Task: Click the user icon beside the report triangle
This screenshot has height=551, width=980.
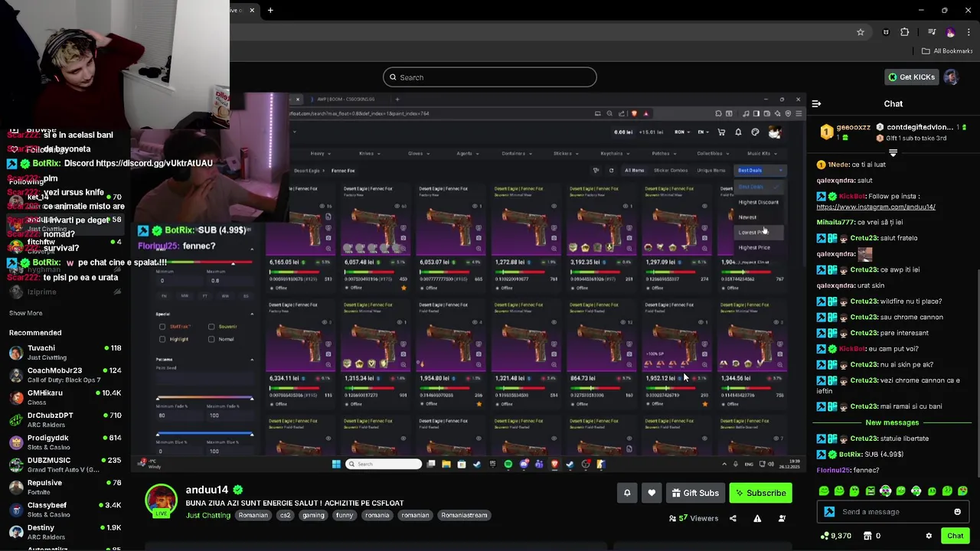Action: (x=782, y=518)
